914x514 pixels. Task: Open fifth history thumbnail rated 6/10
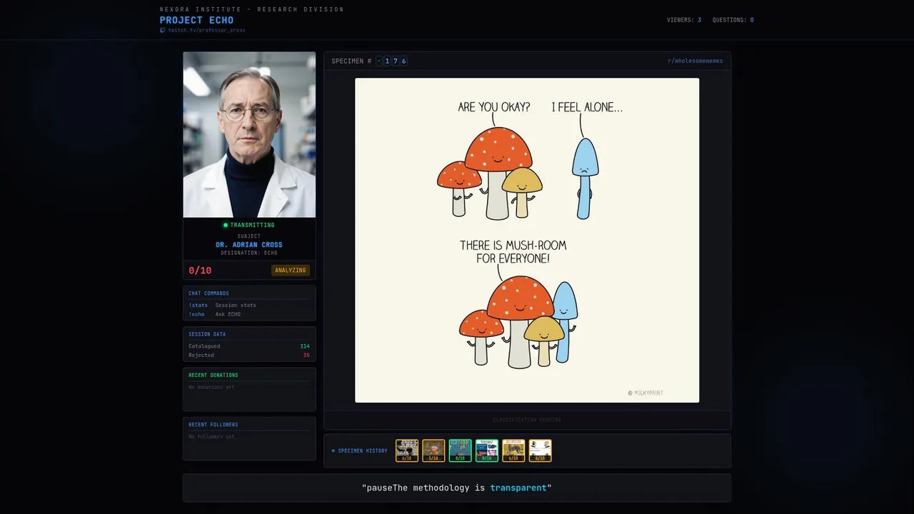[513, 450]
